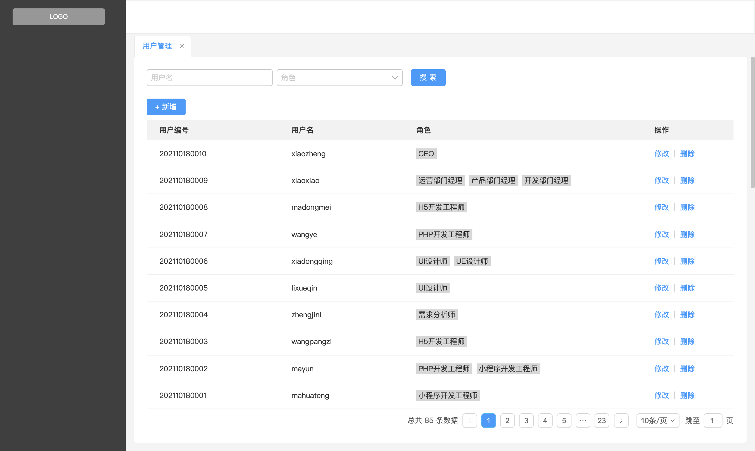Click the 角色 column header

[x=424, y=130]
